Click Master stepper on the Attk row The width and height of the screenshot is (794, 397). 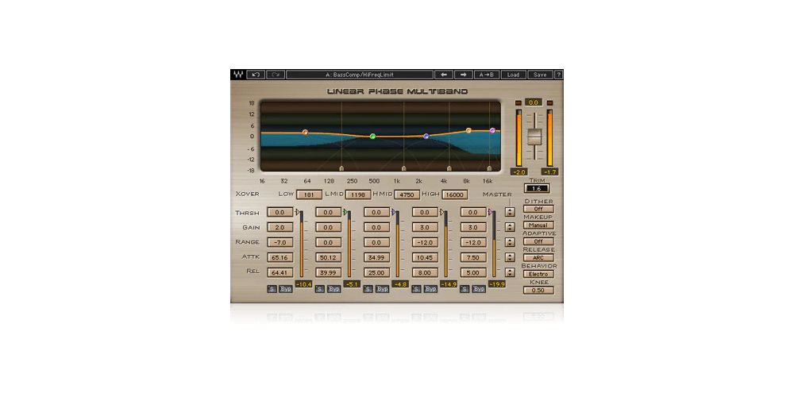(x=510, y=256)
